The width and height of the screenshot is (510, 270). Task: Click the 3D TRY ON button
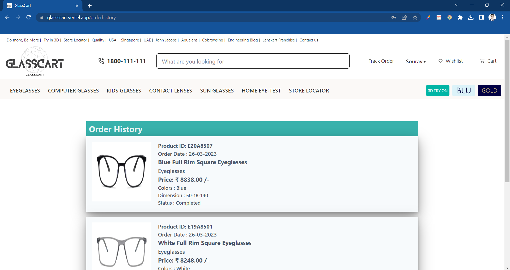[x=438, y=91]
